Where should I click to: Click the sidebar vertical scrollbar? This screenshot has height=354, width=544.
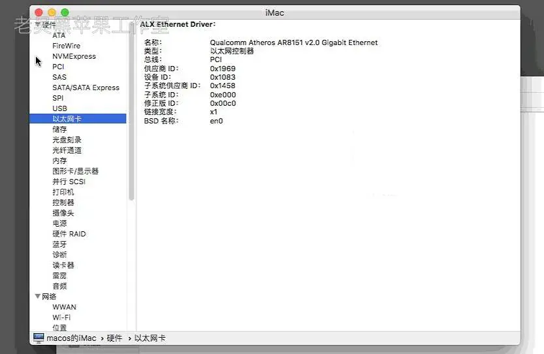tap(131, 111)
